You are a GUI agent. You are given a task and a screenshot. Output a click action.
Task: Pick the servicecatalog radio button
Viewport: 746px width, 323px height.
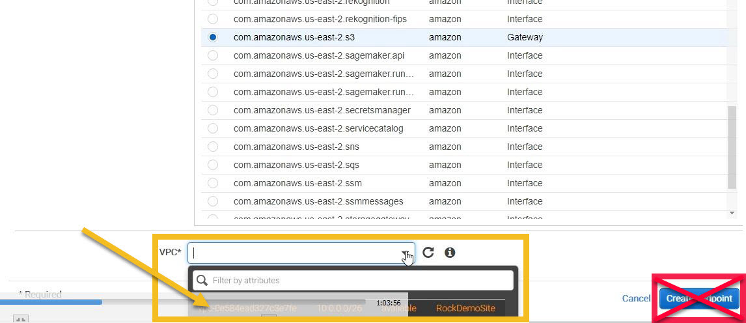(x=213, y=128)
